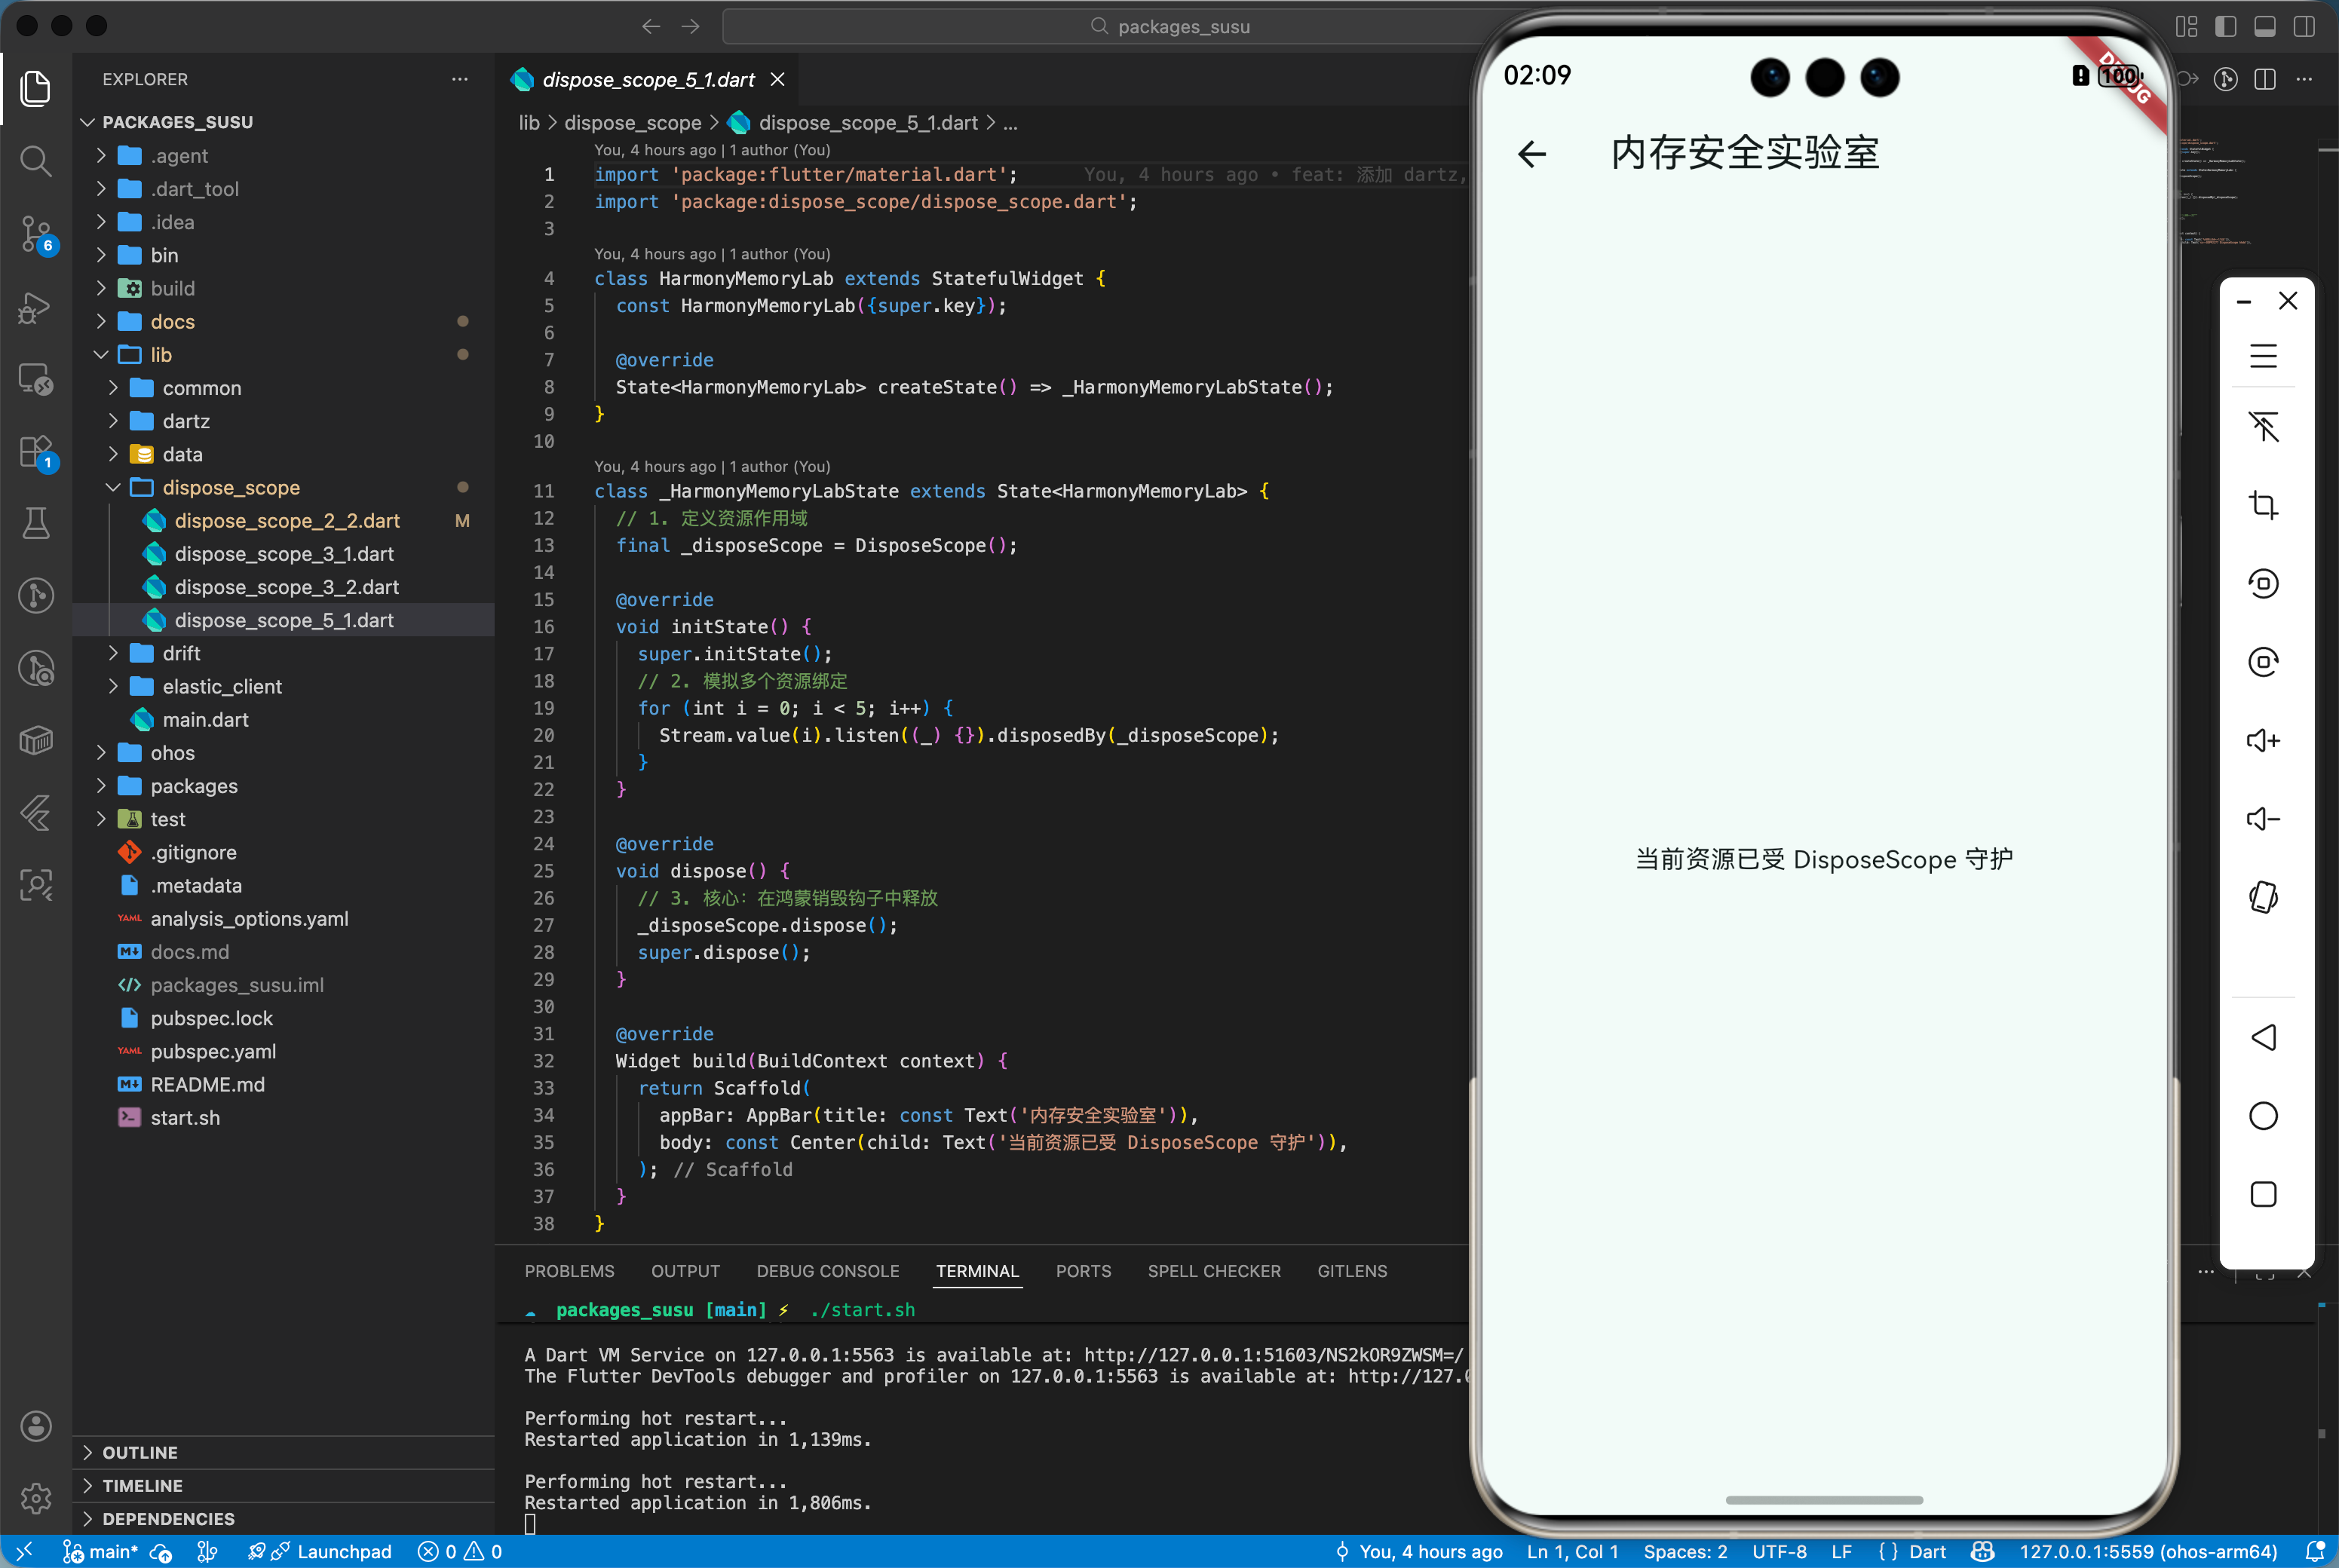Click Launchpad in the status bar
This screenshot has height=1568, width=2339.
point(343,1551)
